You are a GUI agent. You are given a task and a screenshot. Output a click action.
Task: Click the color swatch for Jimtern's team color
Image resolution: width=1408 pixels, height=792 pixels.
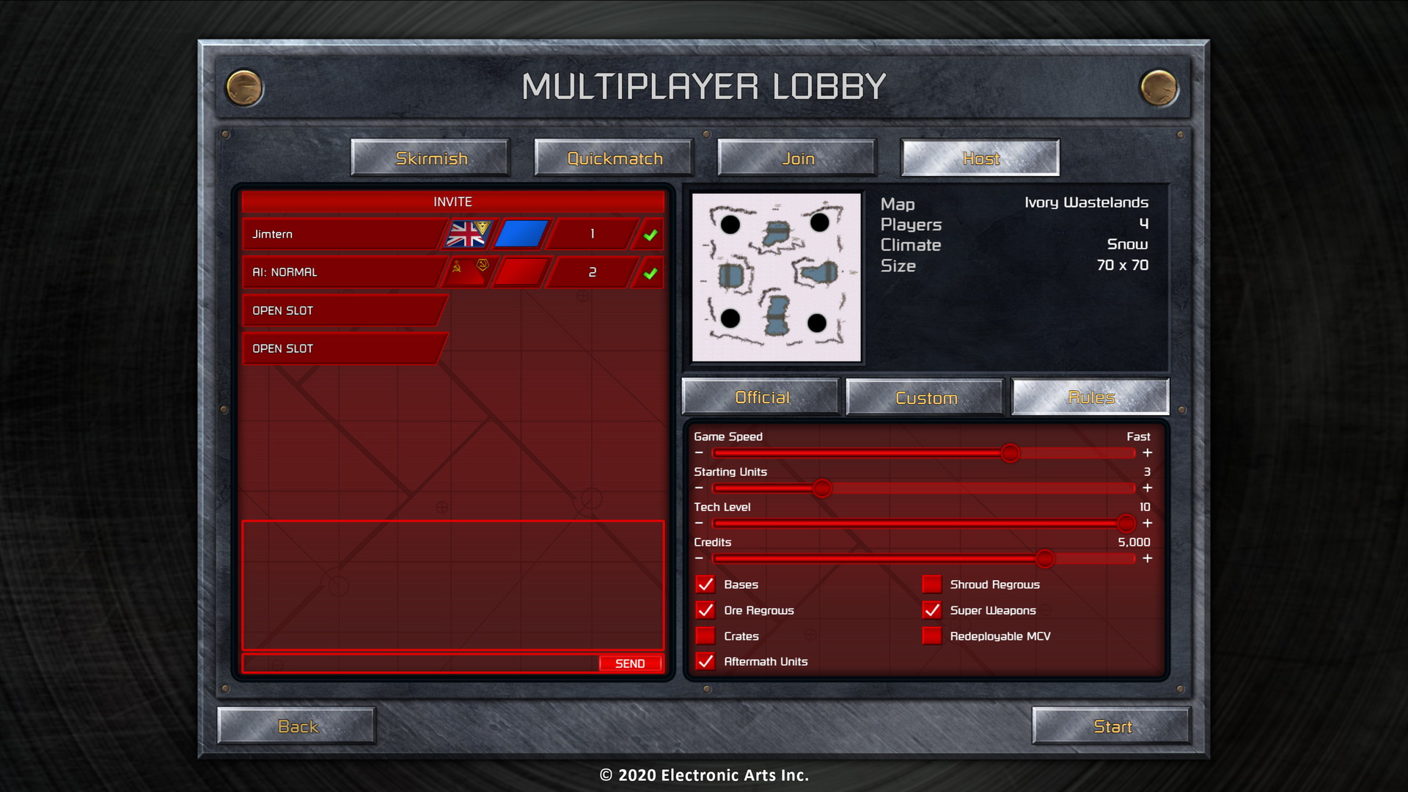tap(518, 235)
